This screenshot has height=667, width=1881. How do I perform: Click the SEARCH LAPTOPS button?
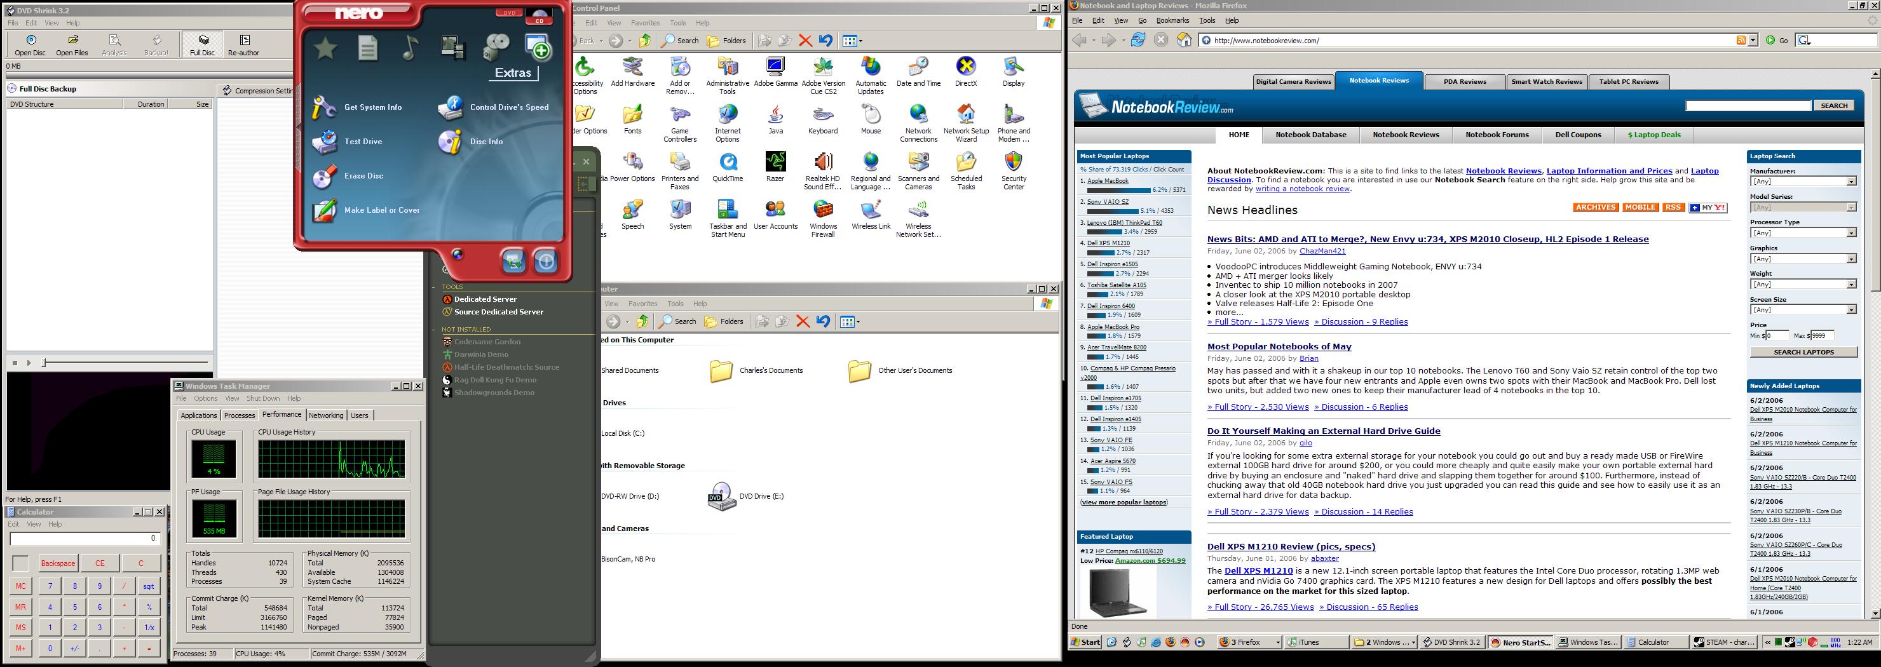1803,352
